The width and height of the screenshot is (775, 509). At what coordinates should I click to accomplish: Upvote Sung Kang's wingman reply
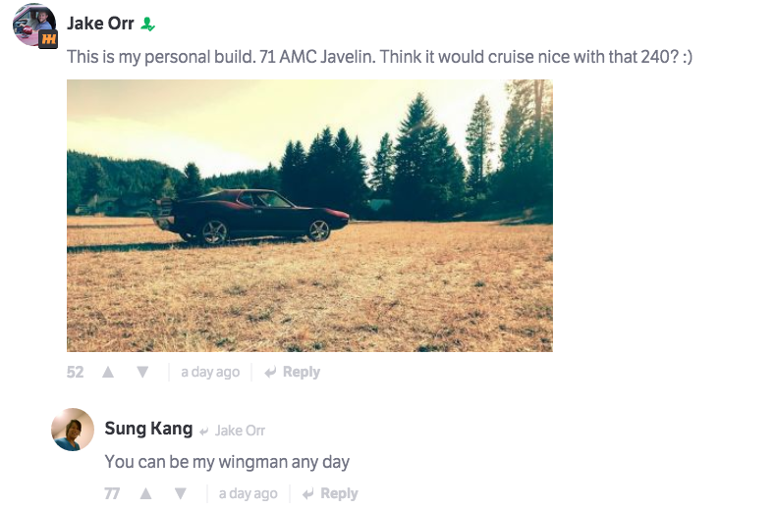point(147,494)
